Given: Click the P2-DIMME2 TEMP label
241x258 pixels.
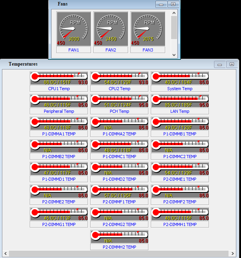Looking at the screenshot, I should pyautogui.click(x=59, y=202).
